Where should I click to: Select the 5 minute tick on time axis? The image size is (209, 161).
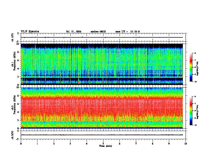pyautogui.click(x=103, y=144)
